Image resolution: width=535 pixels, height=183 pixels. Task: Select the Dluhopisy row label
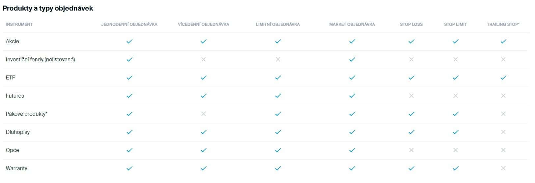[18, 132]
